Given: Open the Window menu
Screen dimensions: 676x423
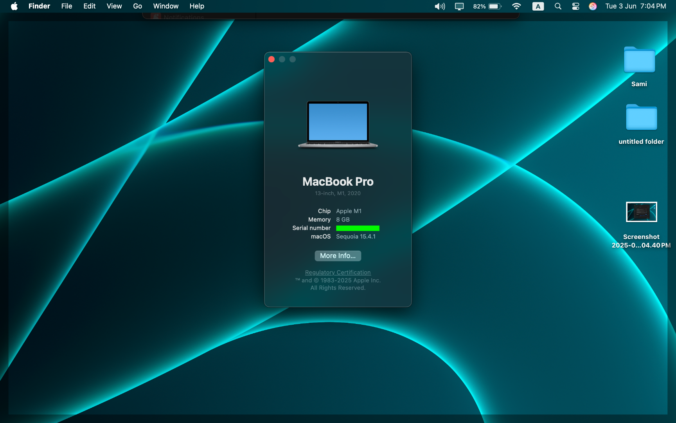Looking at the screenshot, I should point(165,6).
